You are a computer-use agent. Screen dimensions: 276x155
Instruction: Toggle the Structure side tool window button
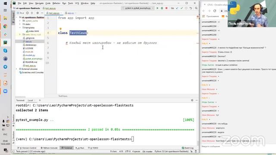coord(13,137)
